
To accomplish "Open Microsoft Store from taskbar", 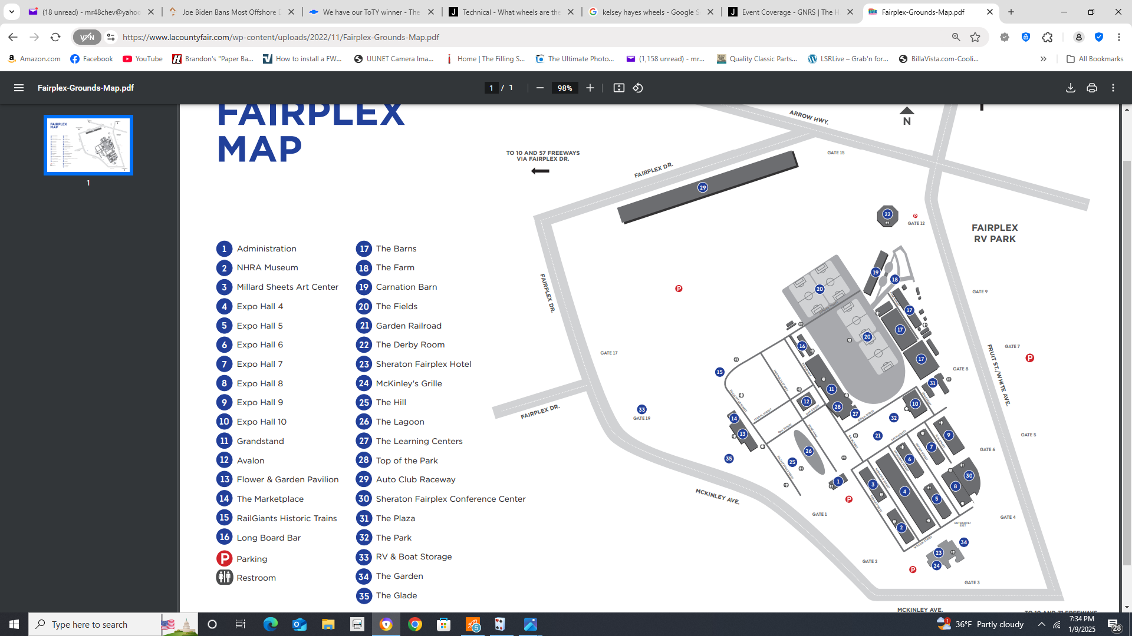I will pyautogui.click(x=443, y=624).
